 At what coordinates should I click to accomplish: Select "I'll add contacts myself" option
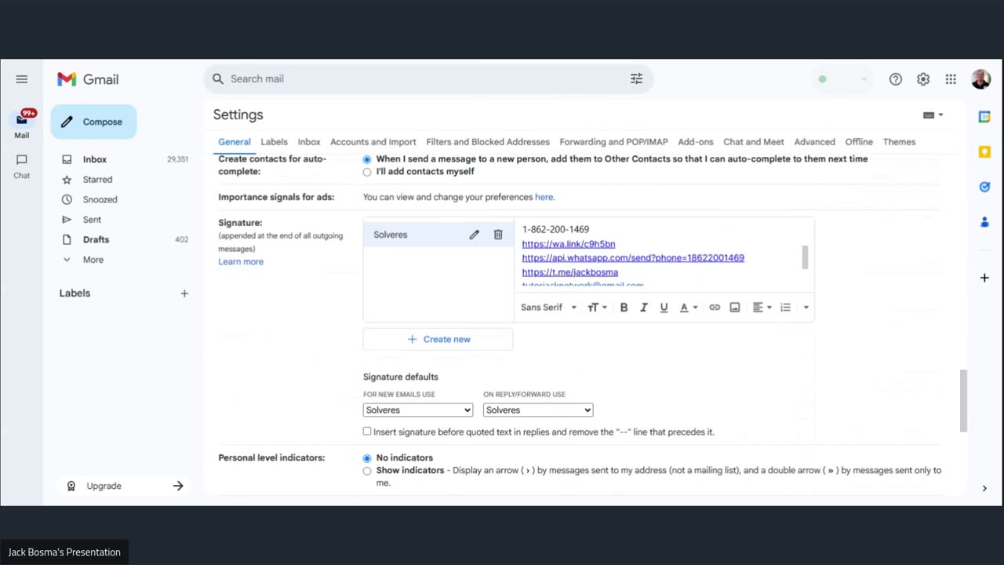pos(367,172)
